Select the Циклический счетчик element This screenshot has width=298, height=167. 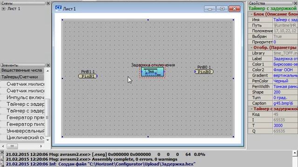tap(22, 137)
